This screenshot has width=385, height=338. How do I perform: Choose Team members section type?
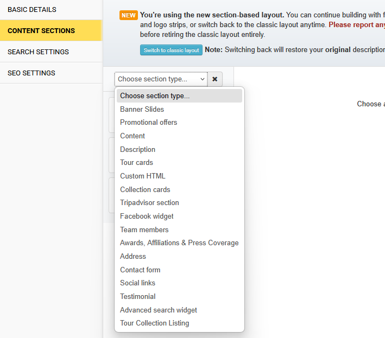tap(144, 229)
